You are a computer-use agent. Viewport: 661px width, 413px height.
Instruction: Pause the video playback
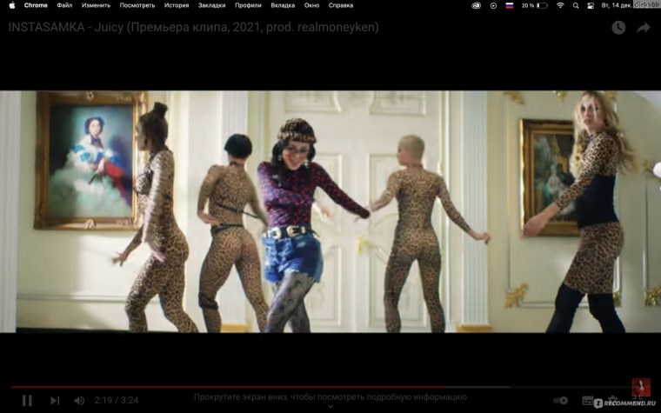click(x=27, y=400)
